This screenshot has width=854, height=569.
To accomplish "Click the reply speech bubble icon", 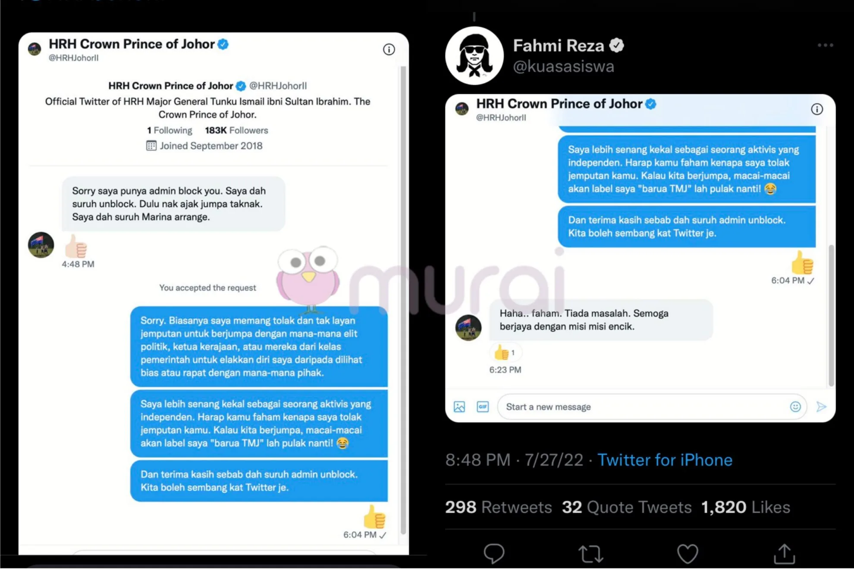I will pyautogui.click(x=494, y=553).
